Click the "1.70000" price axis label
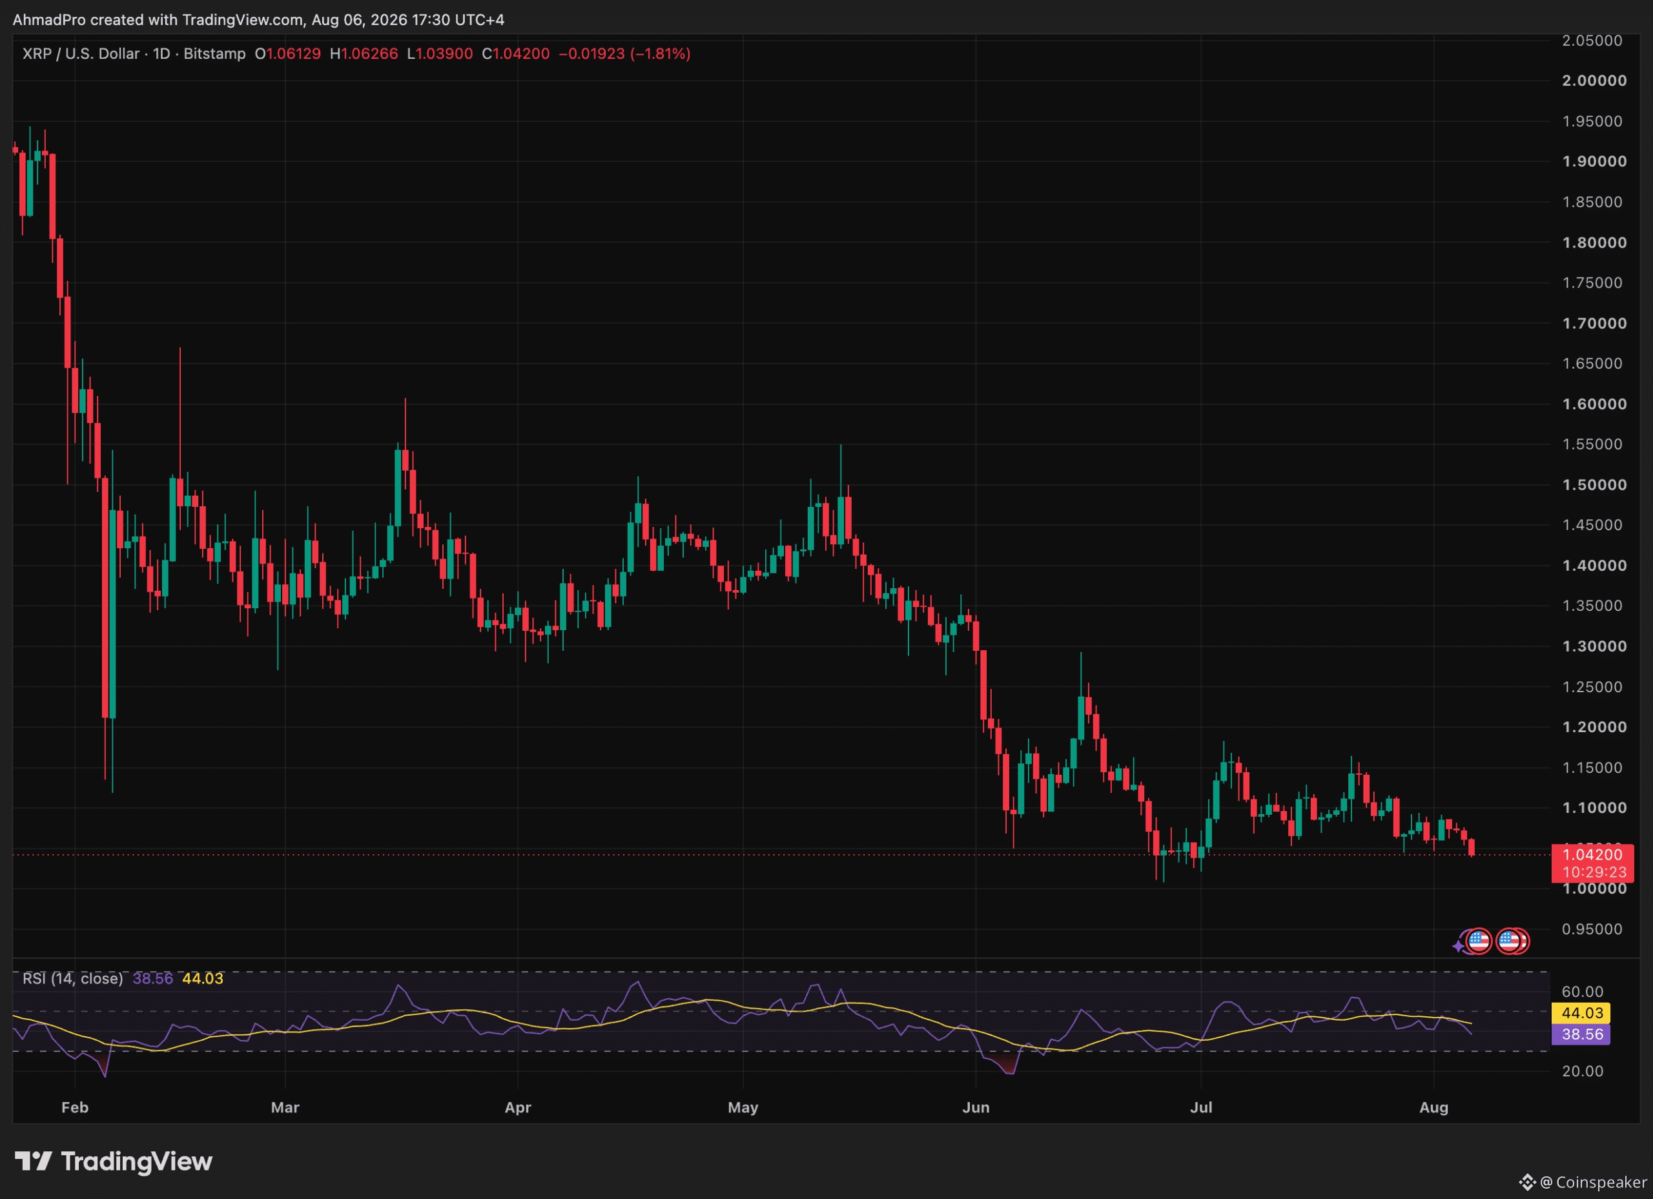The height and width of the screenshot is (1199, 1653). 1594,323
